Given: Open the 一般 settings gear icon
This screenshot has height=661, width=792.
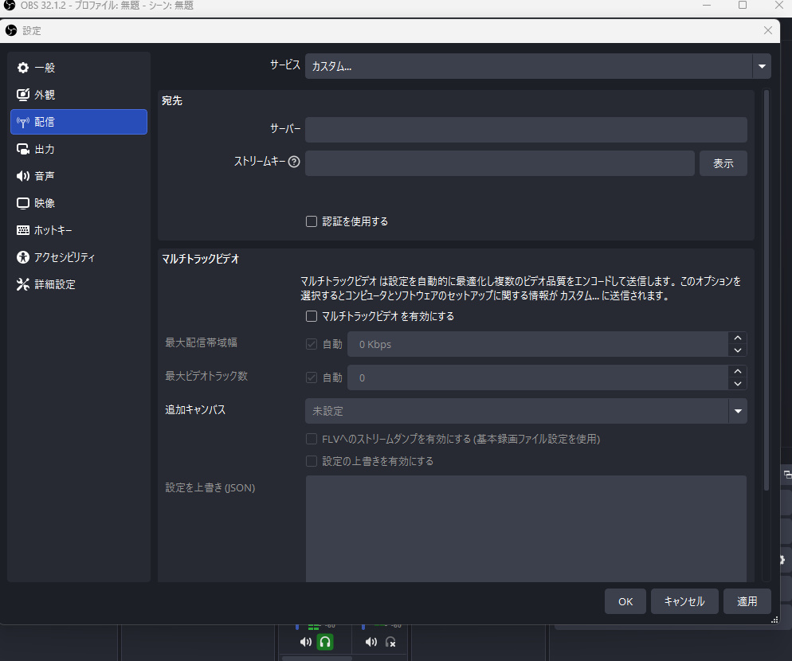Looking at the screenshot, I should (23, 68).
